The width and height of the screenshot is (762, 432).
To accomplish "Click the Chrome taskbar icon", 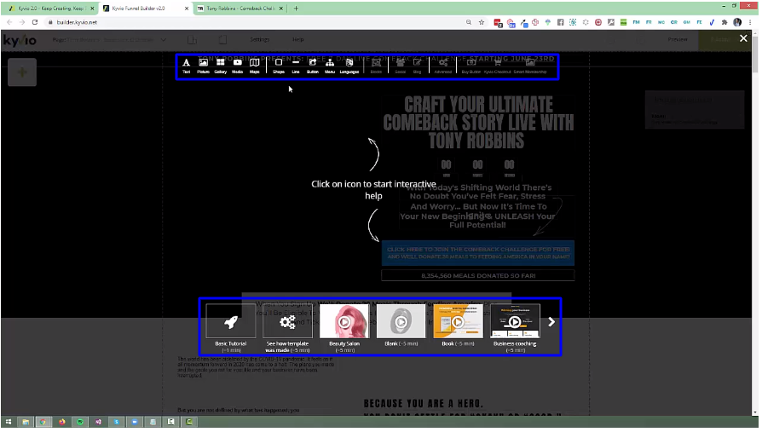I will [x=43, y=423].
